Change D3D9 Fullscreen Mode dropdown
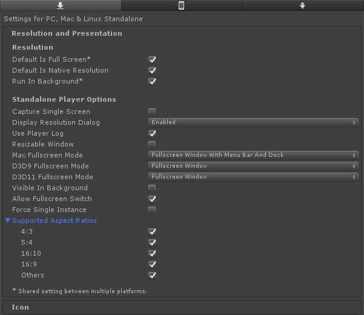 click(x=253, y=166)
